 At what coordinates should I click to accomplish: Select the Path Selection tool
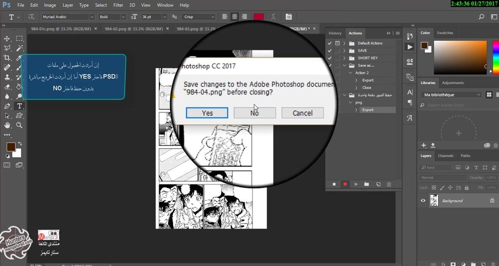pos(7,116)
